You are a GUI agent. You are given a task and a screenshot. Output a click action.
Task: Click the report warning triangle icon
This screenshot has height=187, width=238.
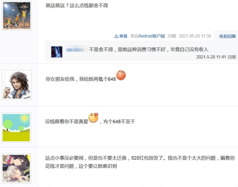click(x=116, y=36)
